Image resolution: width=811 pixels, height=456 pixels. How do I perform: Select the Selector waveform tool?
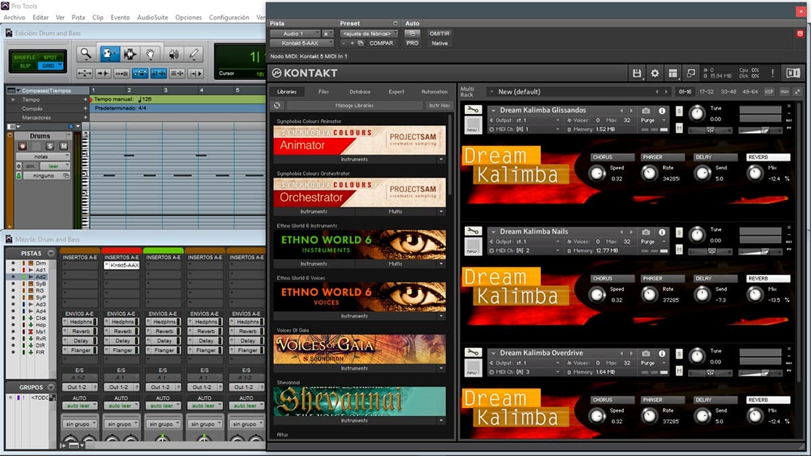click(129, 54)
